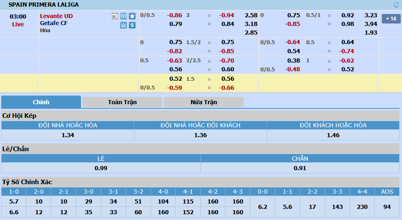Choose AOS any other score odds 94
The height and width of the screenshot is (220, 402).
[x=387, y=207]
